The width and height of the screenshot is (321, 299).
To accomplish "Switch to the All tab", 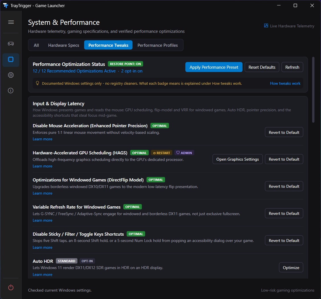I will [36, 45].
